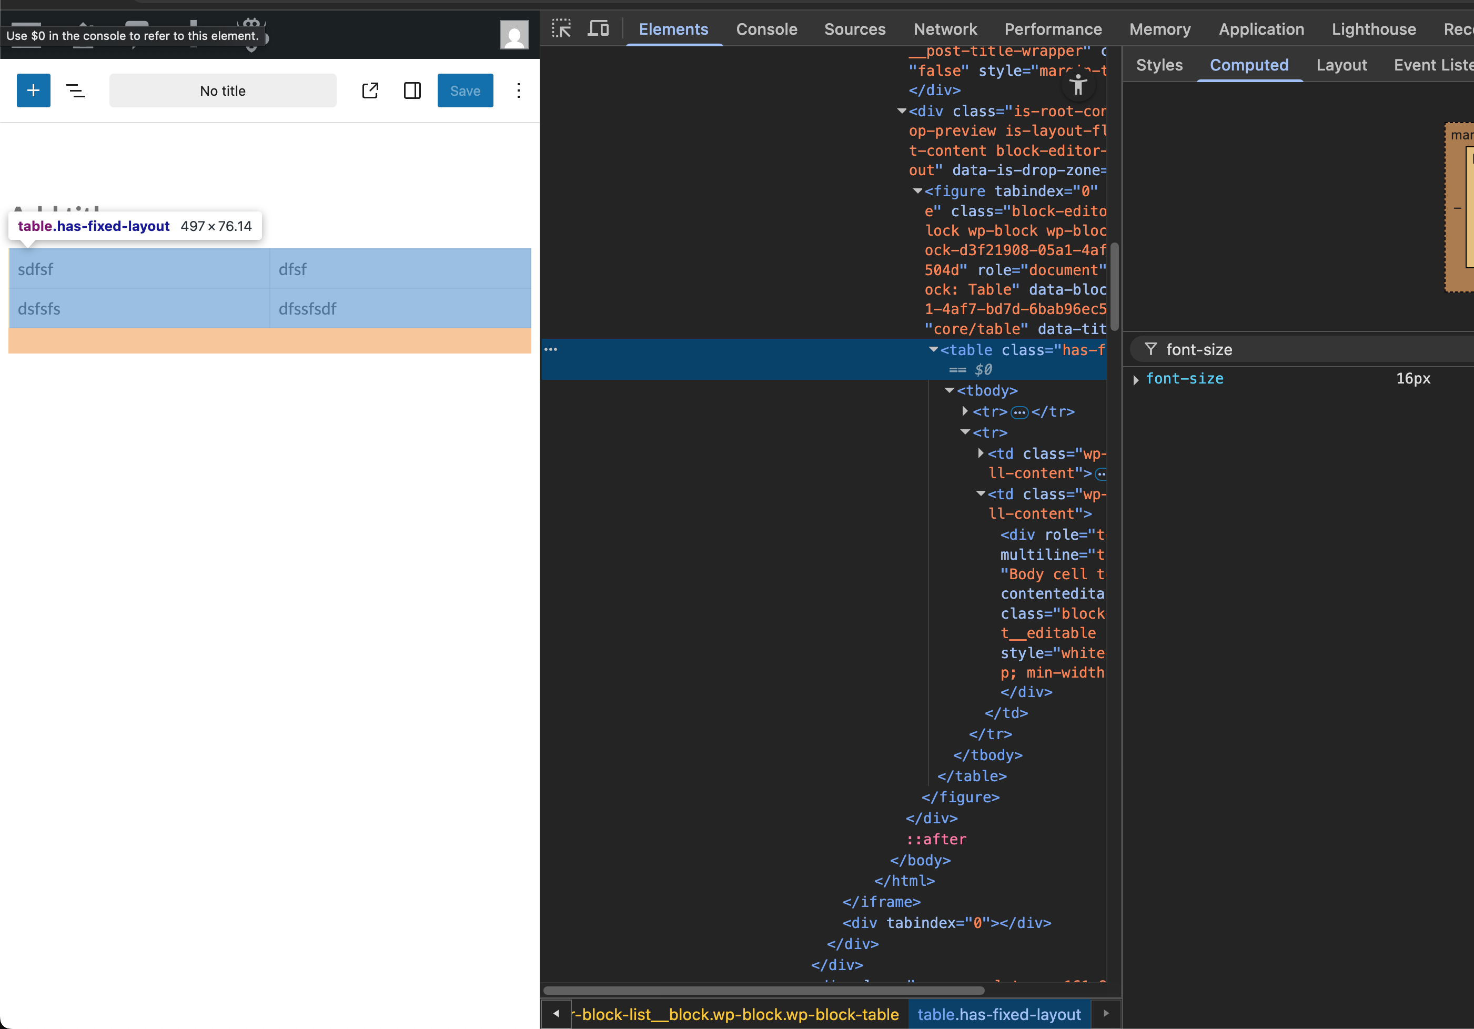This screenshot has height=1029, width=1474.
Task: Open the document overview list icon
Action: tap(76, 90)
